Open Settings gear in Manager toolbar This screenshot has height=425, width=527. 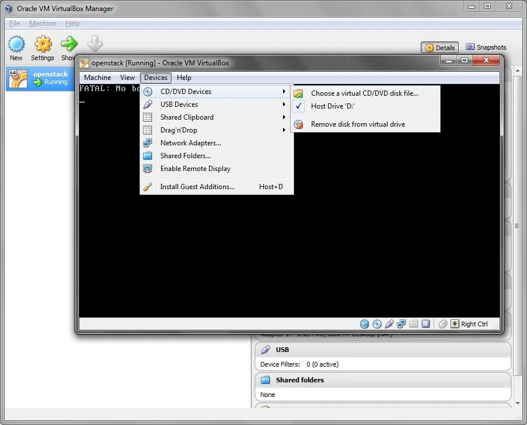(43, 44)
